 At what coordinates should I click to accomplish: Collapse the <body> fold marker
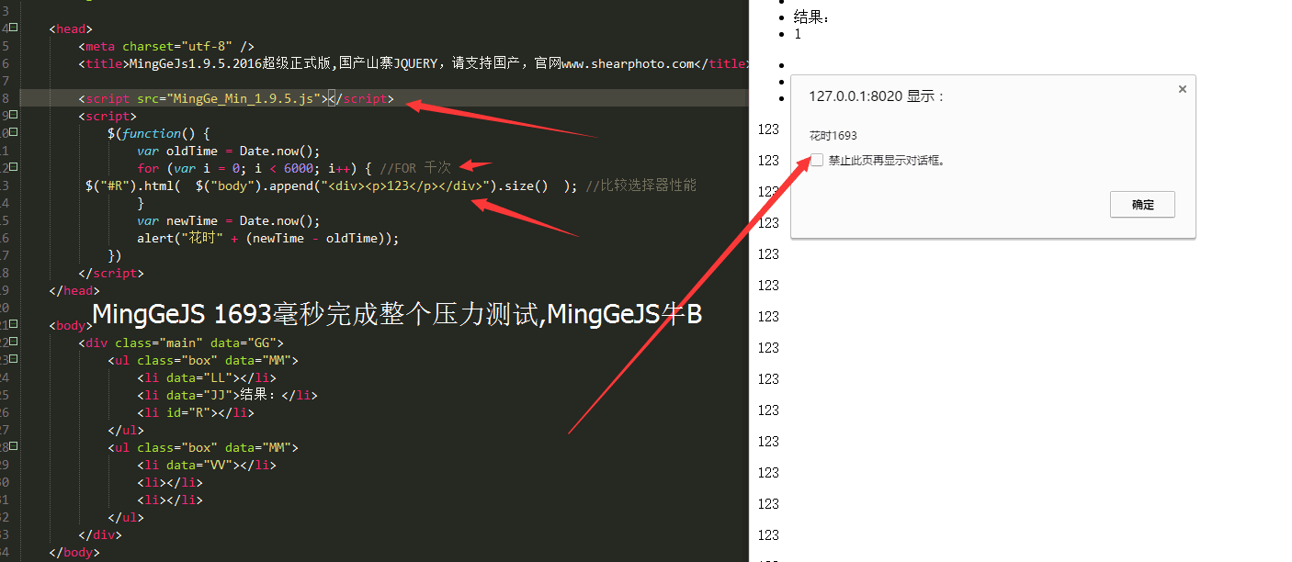pos(13,325)
